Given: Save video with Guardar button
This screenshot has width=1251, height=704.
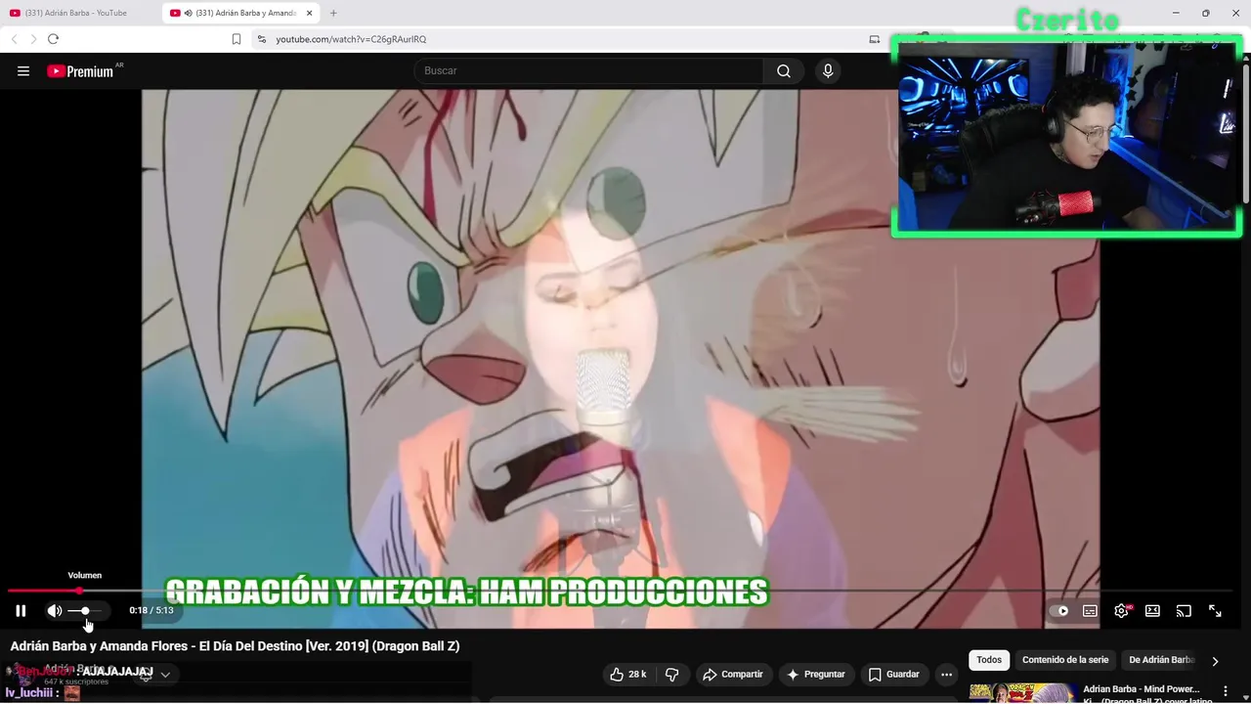Looking at the screenshot, I should point(894,675).
